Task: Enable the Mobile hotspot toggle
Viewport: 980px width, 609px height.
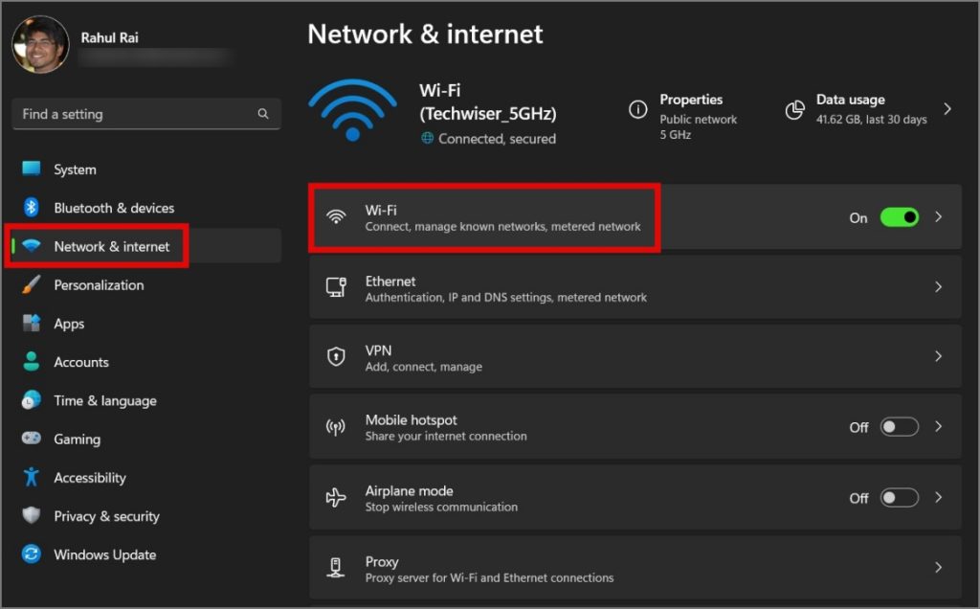Action: [899, 427]
